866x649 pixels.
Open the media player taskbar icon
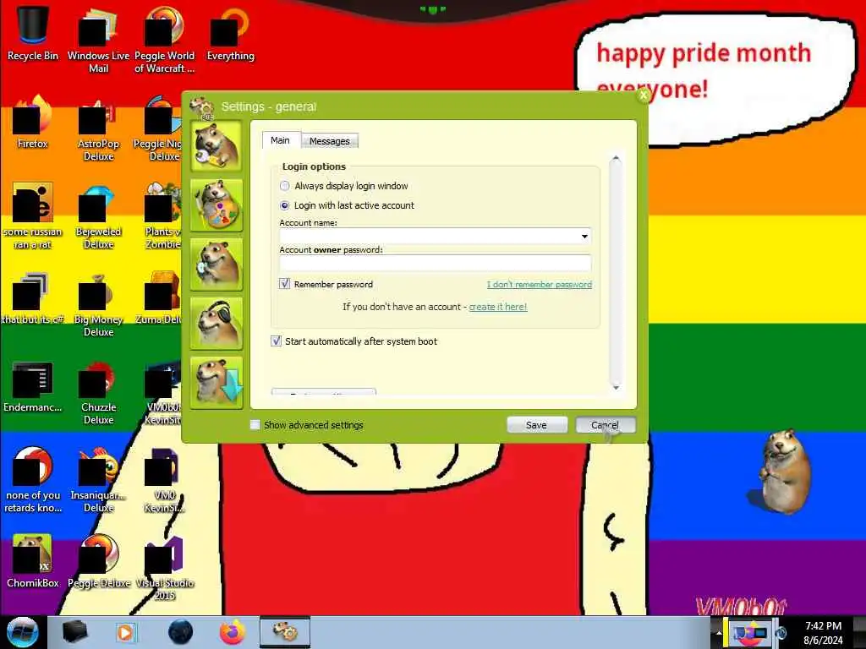tap(125, 632)
